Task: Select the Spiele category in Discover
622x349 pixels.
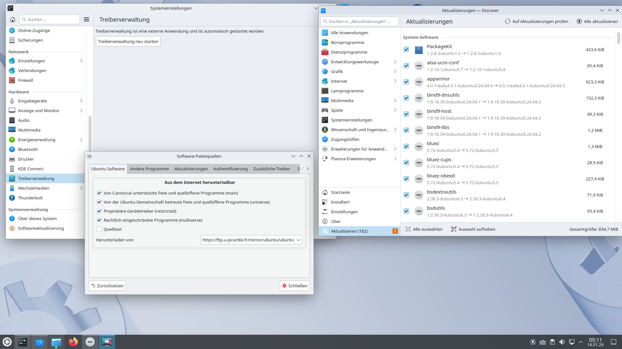Action: click(x=337, y=110)
